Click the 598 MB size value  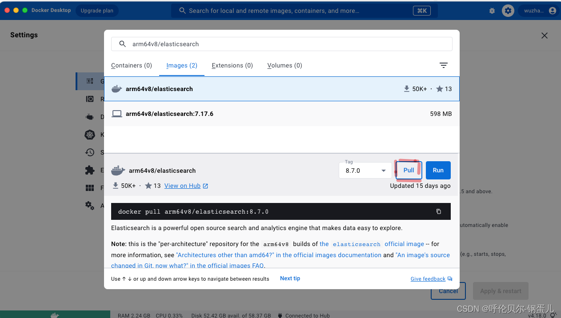(441, 114)
